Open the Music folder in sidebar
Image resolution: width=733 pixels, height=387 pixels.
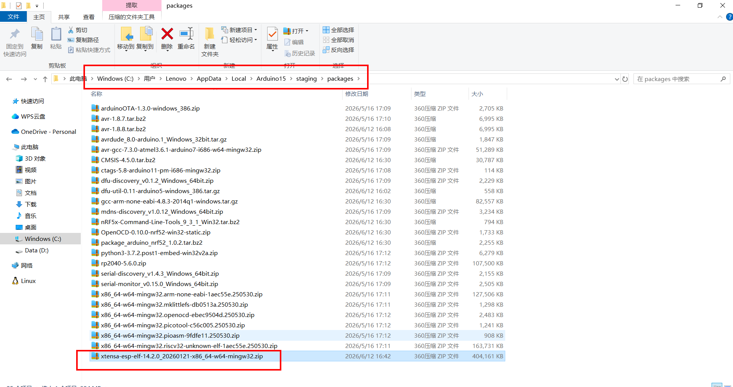click(26, 216)
